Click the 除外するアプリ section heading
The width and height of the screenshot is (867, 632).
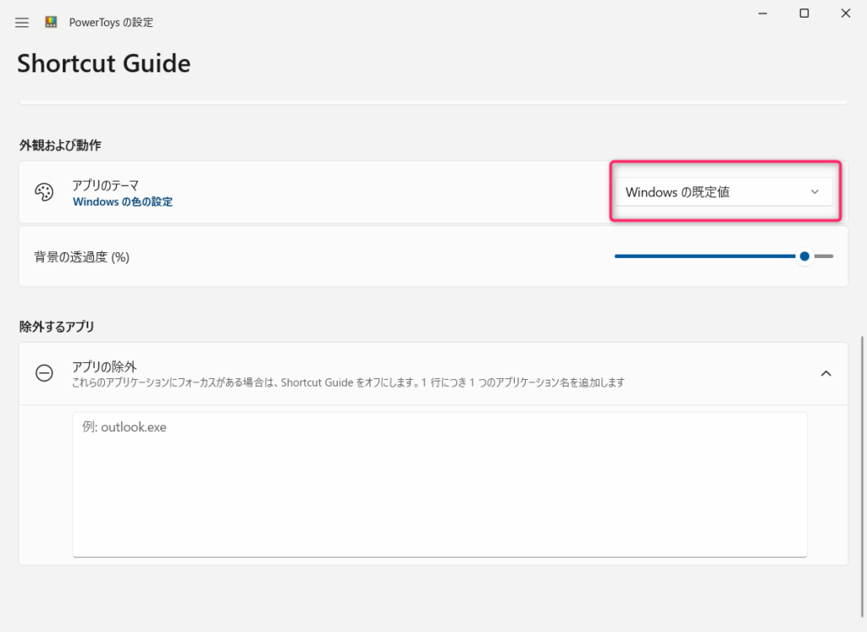pos(57,327)
